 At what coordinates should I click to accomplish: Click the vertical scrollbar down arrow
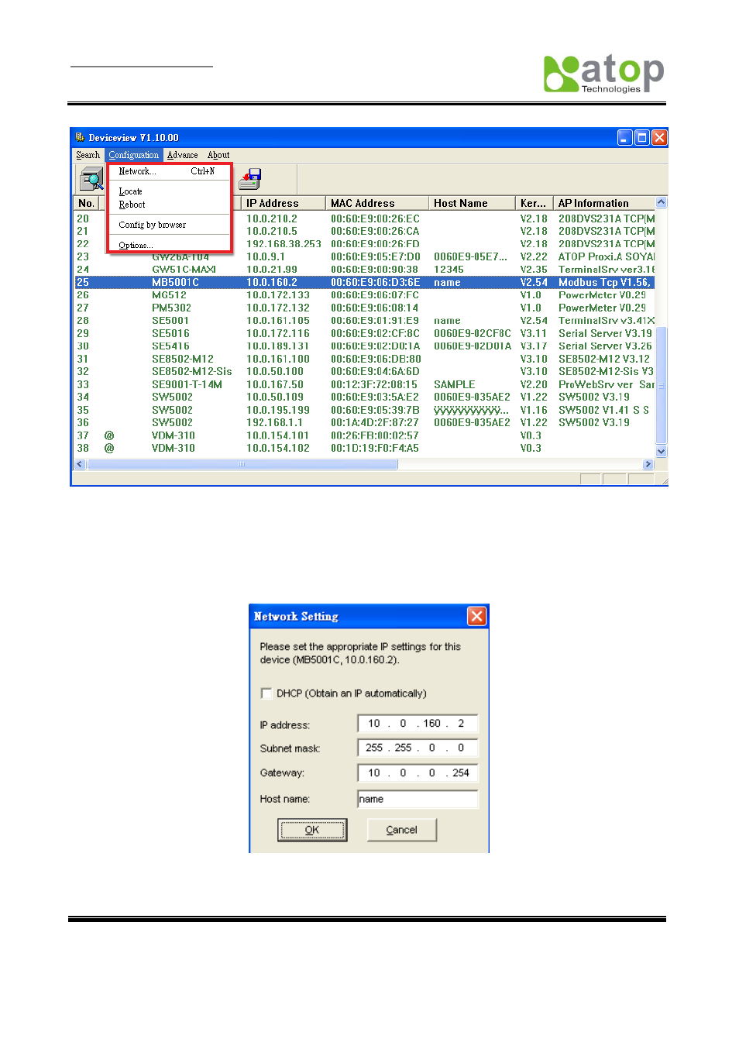[661, 451]
